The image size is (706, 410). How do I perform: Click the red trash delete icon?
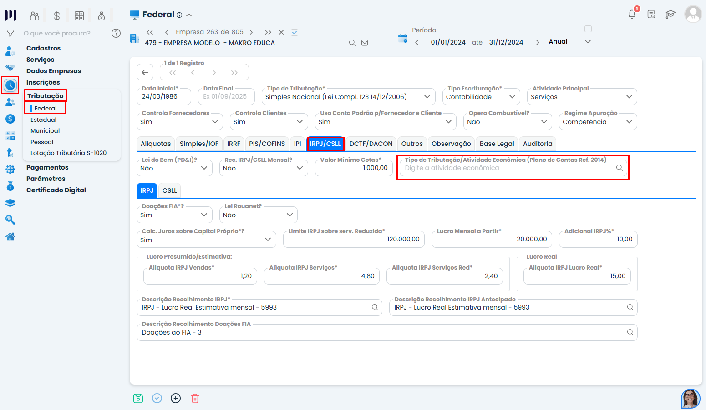[195, 399]
